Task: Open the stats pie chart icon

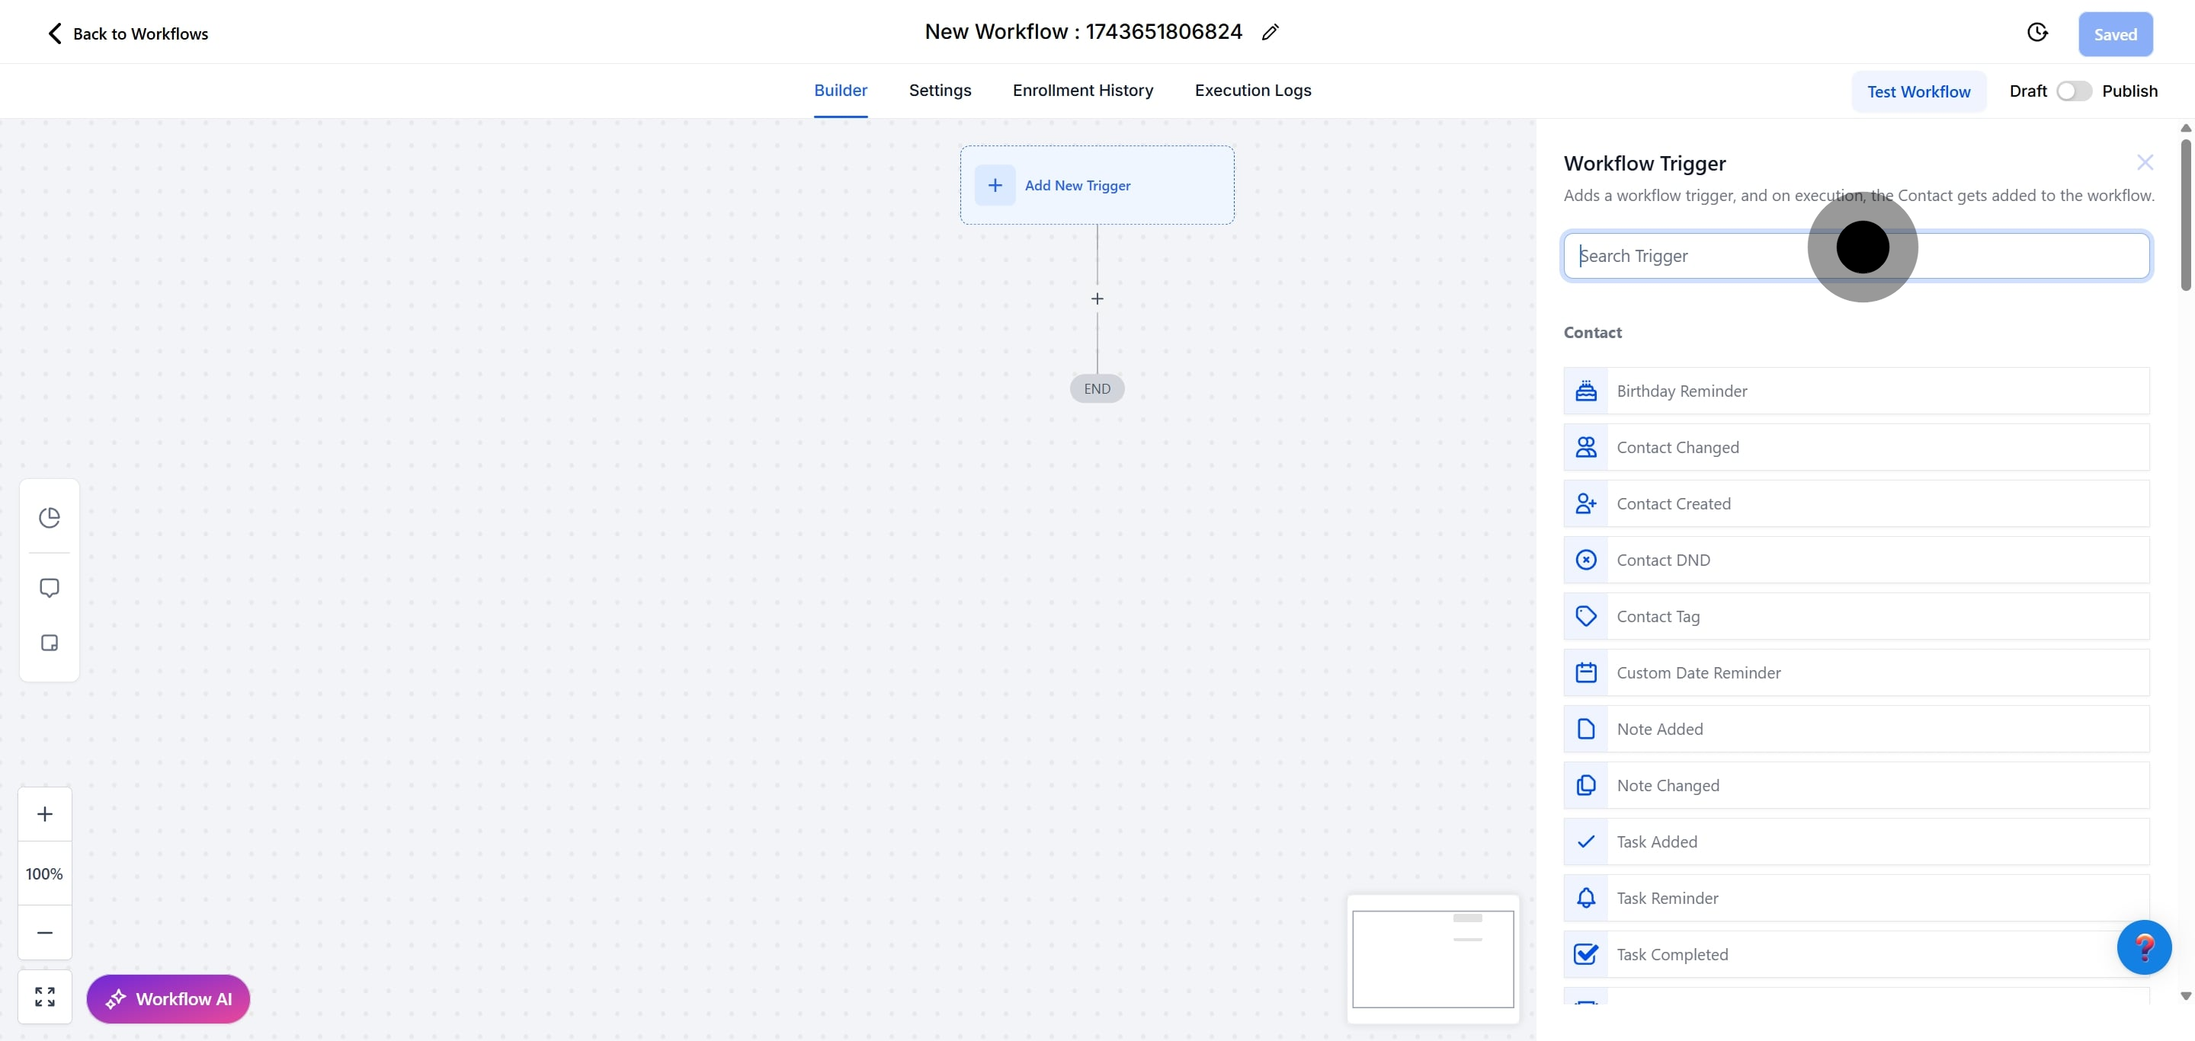Action: coord(50,518)
